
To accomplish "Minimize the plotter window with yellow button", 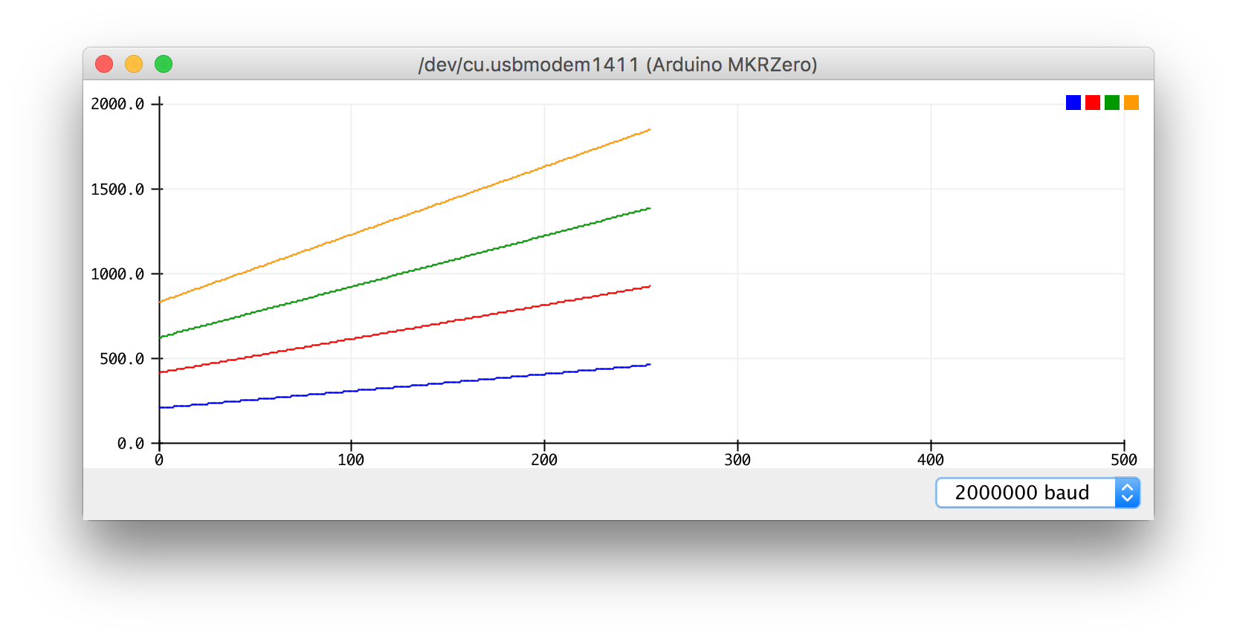I will tap(134, 65).
